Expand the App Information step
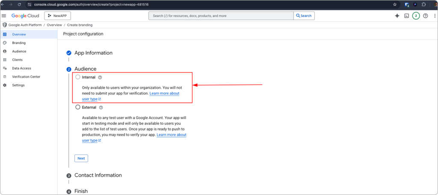 (x=93, y=53)
